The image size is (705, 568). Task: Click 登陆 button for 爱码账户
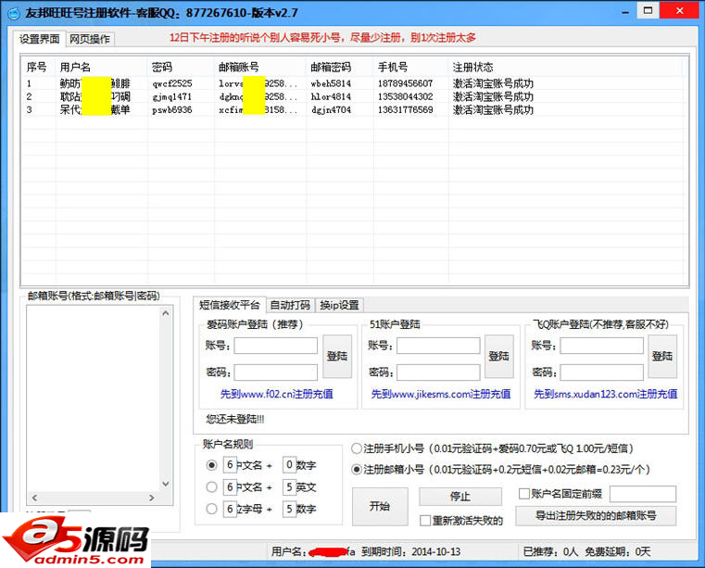[337, 356]
